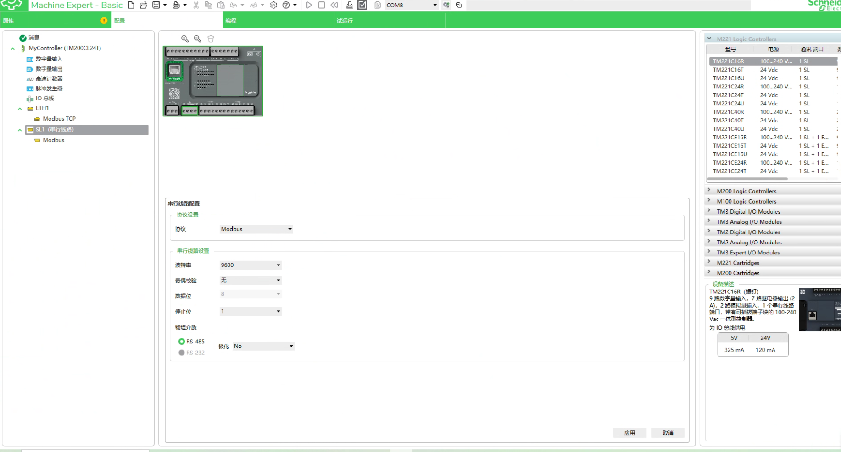Switch to the 编程 programming tab
841x452 pixels.
click(231, 21)
